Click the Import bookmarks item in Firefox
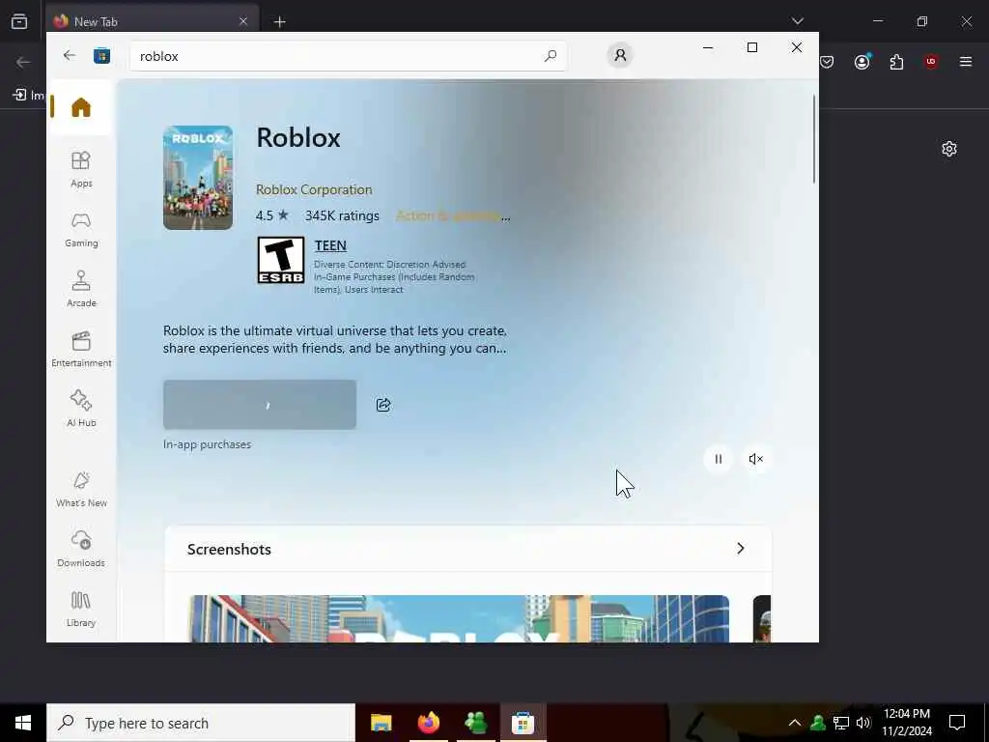The image size is (989, 742). (28, 96)
